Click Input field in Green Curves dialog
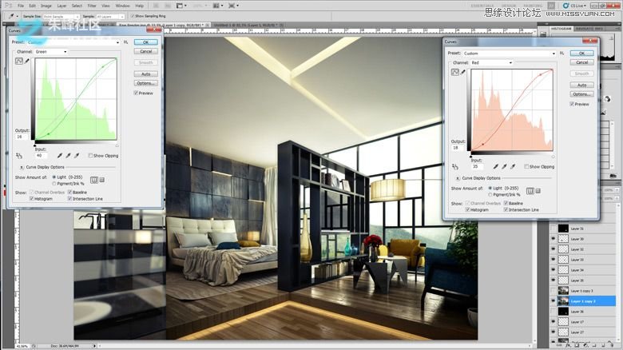Image resolution: width=623 pixels, height=350 pixels. point(41,156)
